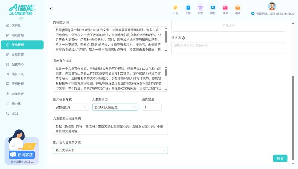Screen dimensions: 298x169
Task: Click the 暂无文件 file area
Action: [229, 26]
